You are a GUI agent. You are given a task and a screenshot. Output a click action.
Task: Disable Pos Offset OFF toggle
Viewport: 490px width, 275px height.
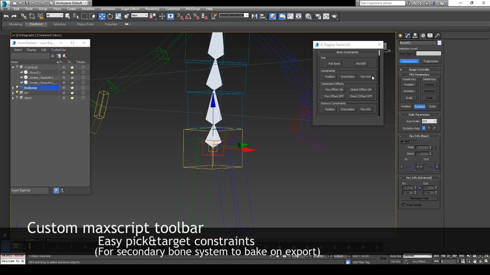(x=334, y=96)
